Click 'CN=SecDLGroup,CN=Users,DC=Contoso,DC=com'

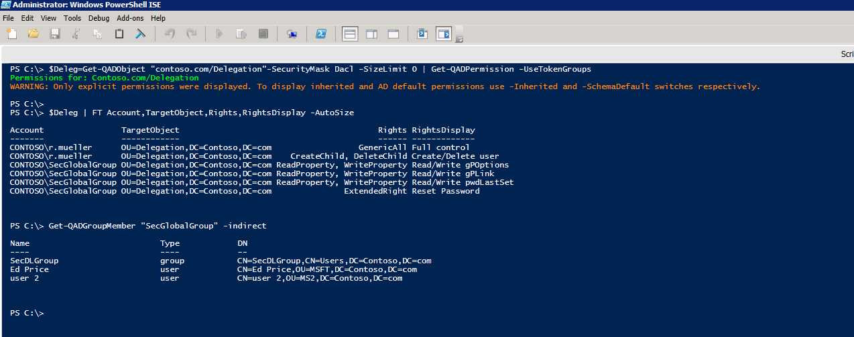(x=334, y=261)
